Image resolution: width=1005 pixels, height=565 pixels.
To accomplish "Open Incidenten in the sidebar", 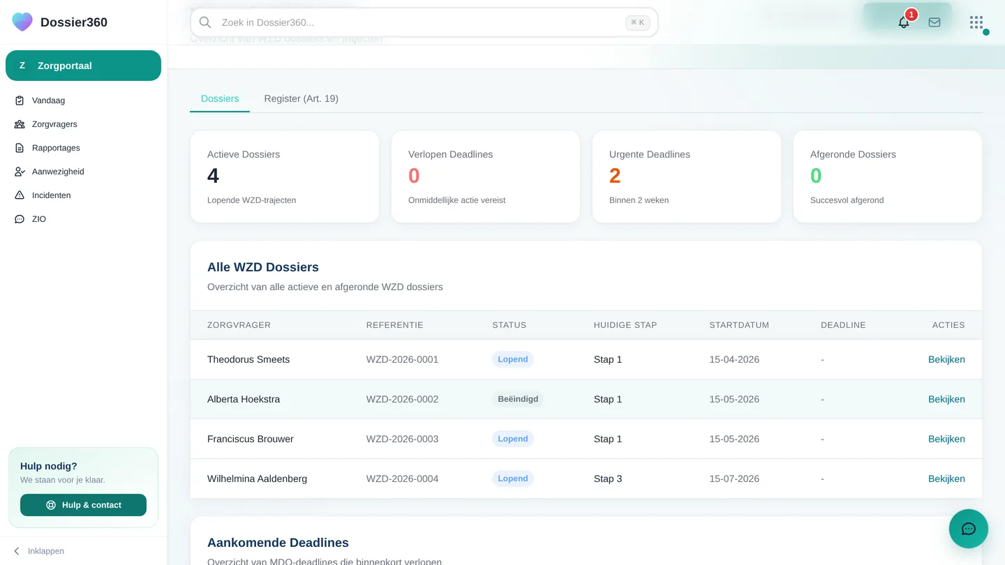I will tap(83, 195).
